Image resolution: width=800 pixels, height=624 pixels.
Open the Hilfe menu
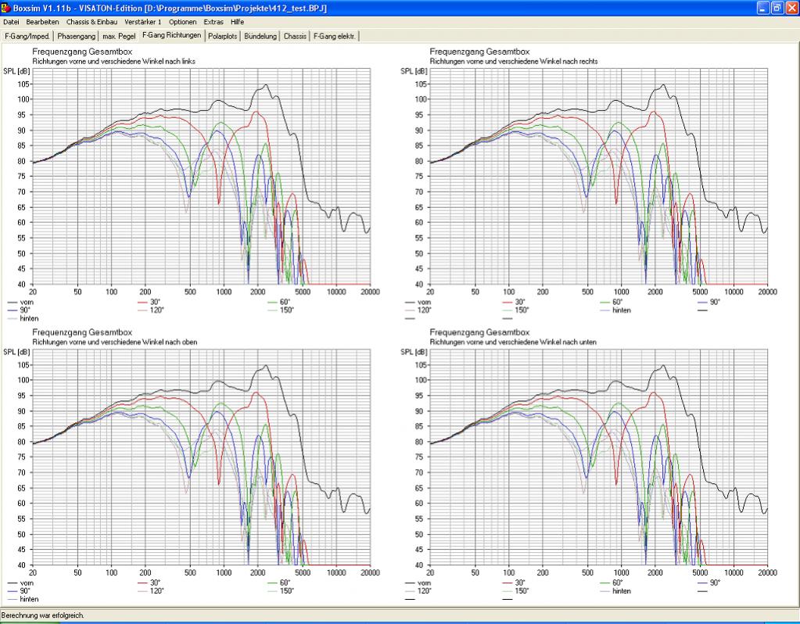coord(237,22)
